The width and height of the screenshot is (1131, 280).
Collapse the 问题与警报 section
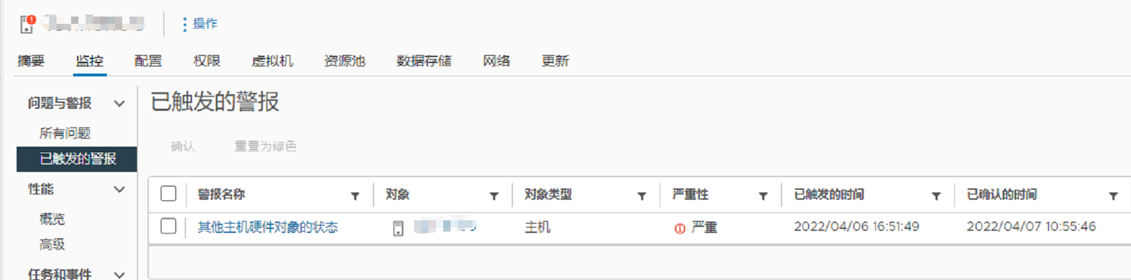click(119, 104)
